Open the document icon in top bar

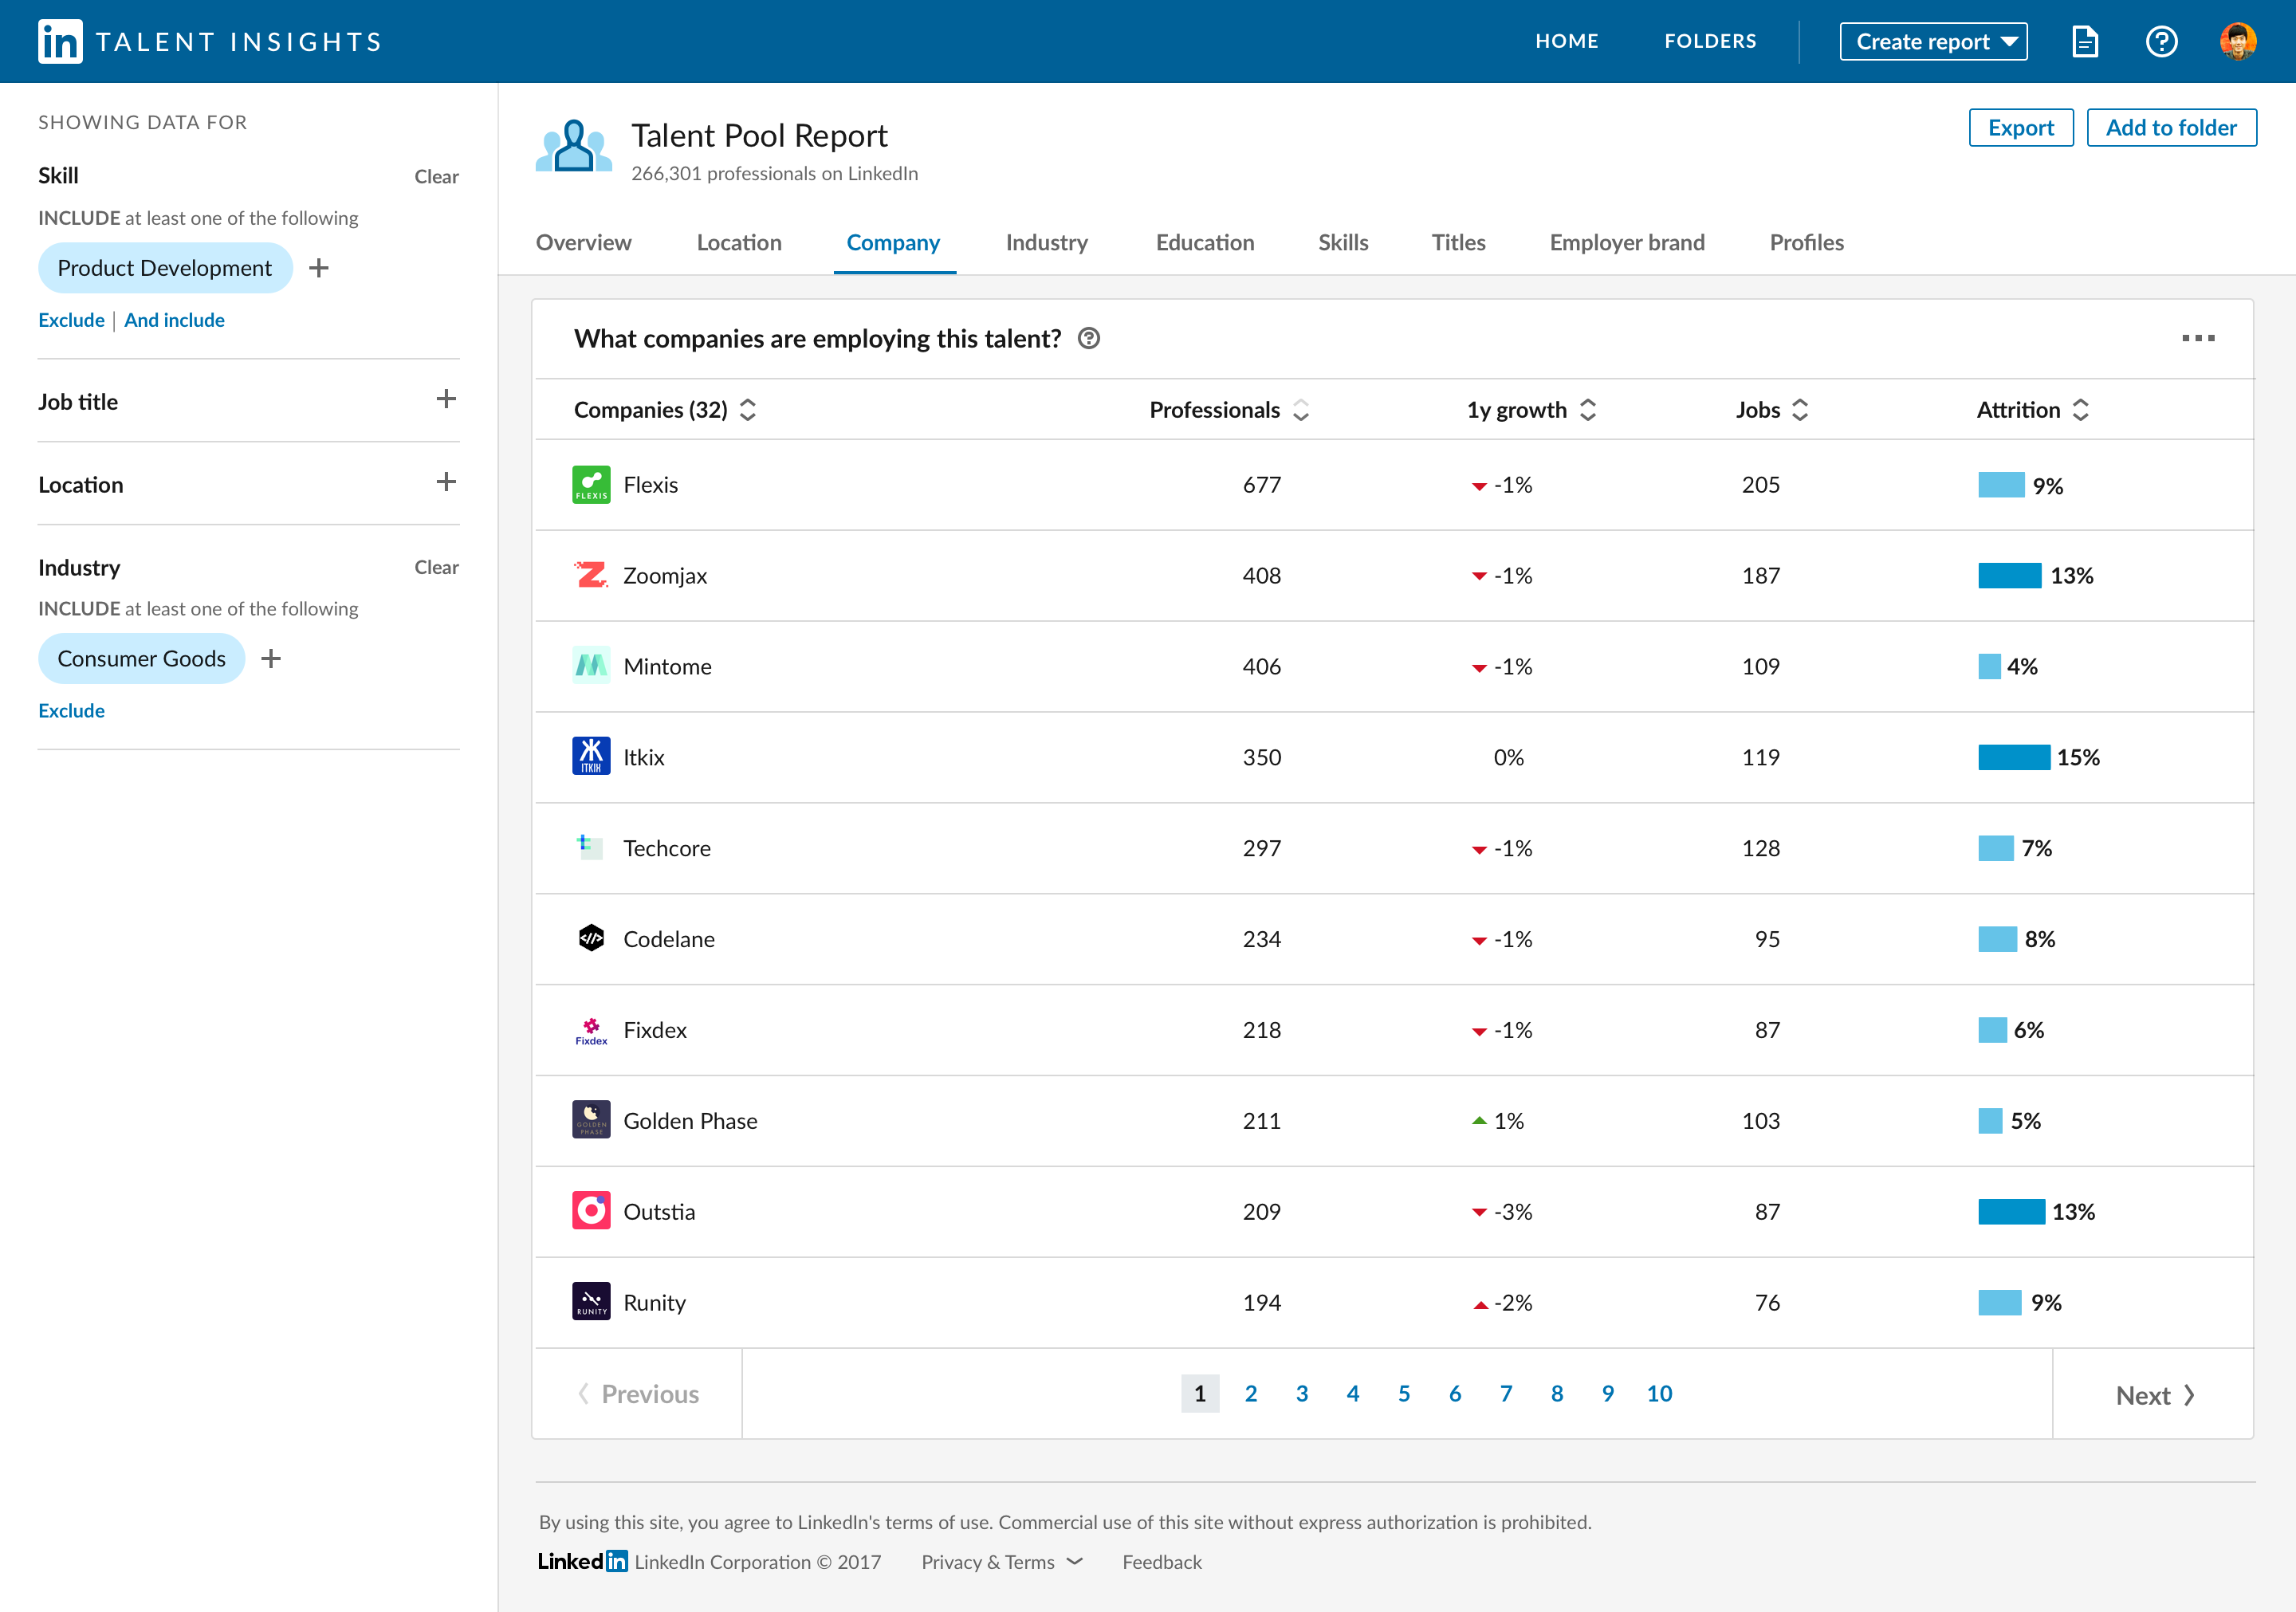[x=2084, y=41]
